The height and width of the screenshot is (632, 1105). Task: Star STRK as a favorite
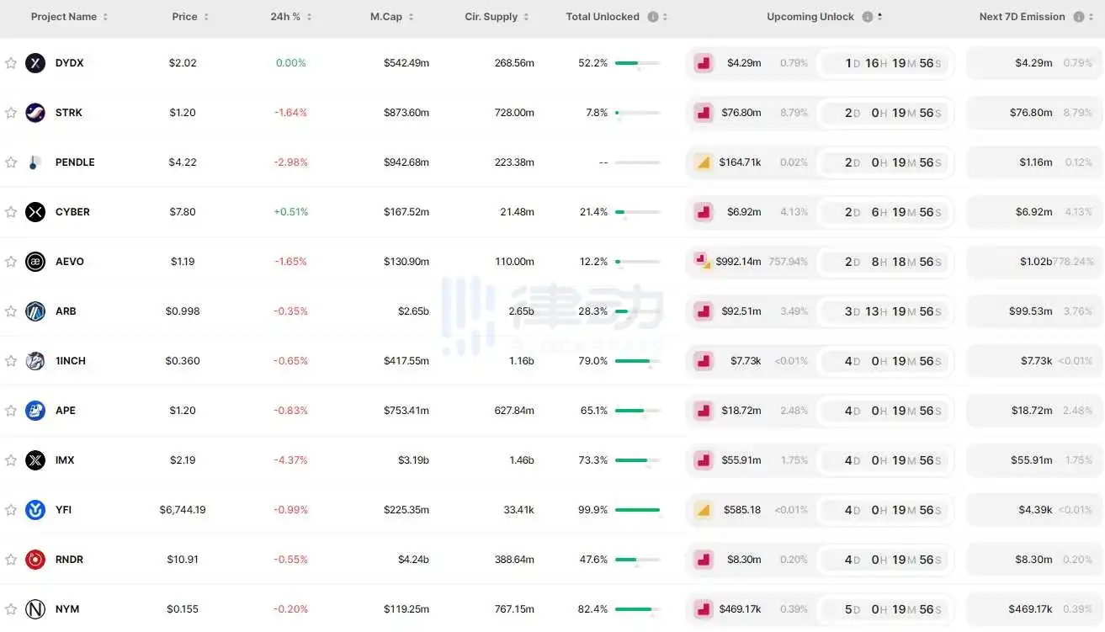pos(11,113)
